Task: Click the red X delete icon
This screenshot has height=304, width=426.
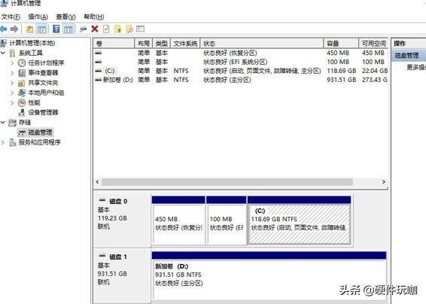Action: click(95, 29)
